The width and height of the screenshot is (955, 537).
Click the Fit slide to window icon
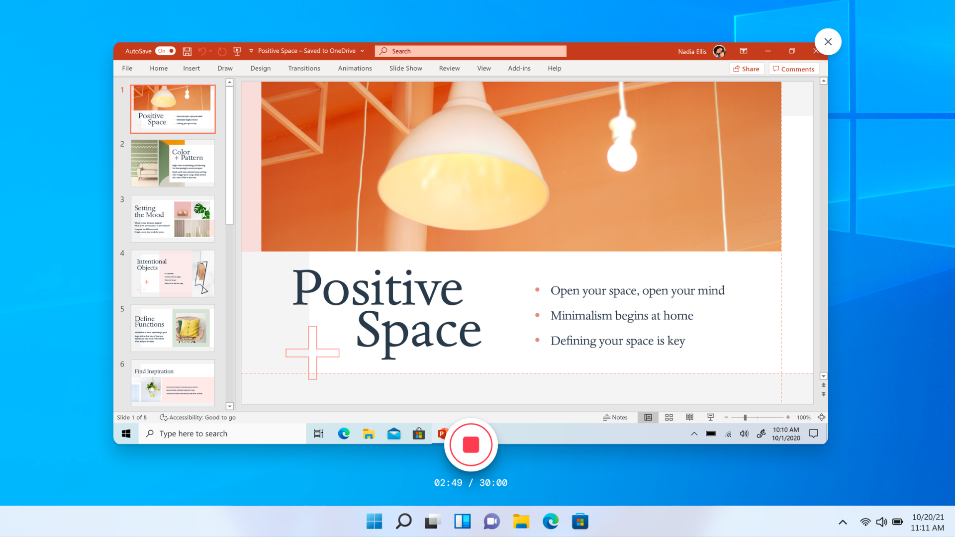coord(822,417)
